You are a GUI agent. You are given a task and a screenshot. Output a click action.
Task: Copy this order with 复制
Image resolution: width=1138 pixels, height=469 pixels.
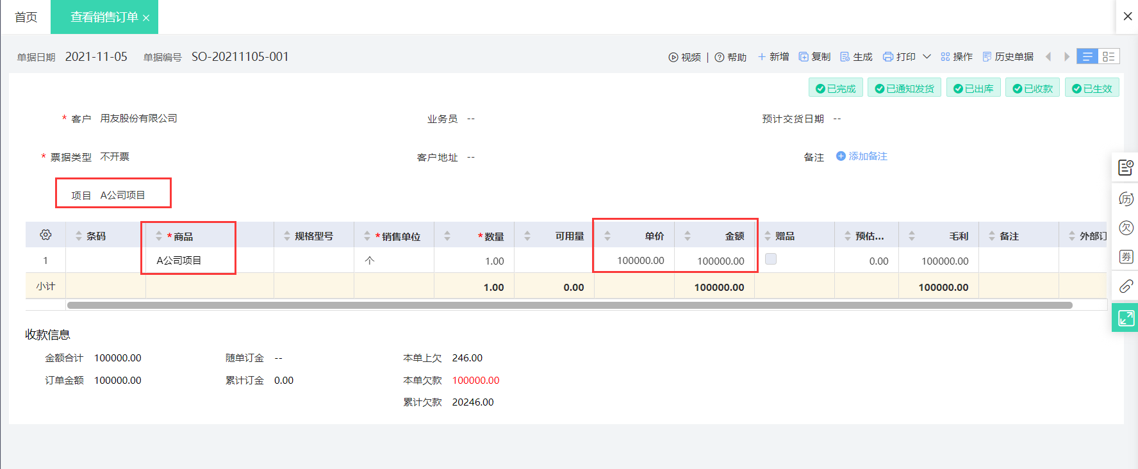(814, 57)
